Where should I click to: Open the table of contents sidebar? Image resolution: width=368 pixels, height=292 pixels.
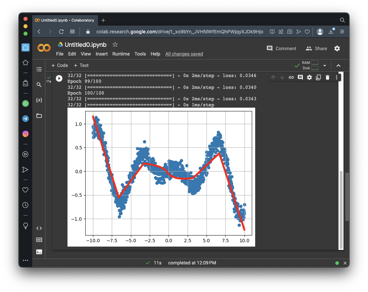coord(39,69)
